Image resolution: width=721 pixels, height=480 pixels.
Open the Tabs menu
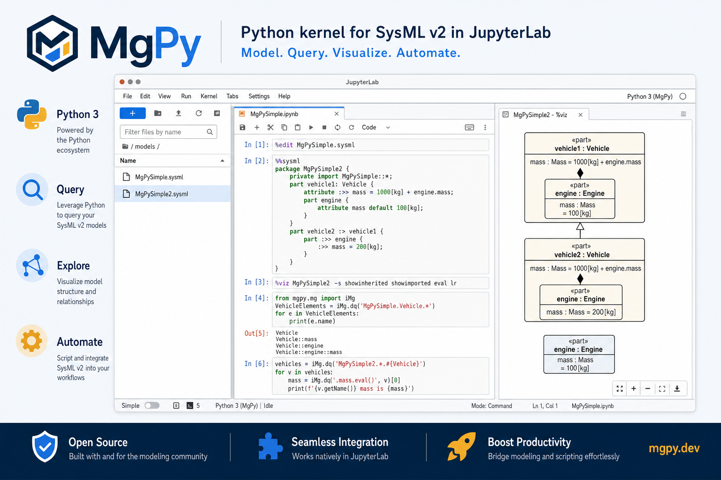click(x=232, y=96)
